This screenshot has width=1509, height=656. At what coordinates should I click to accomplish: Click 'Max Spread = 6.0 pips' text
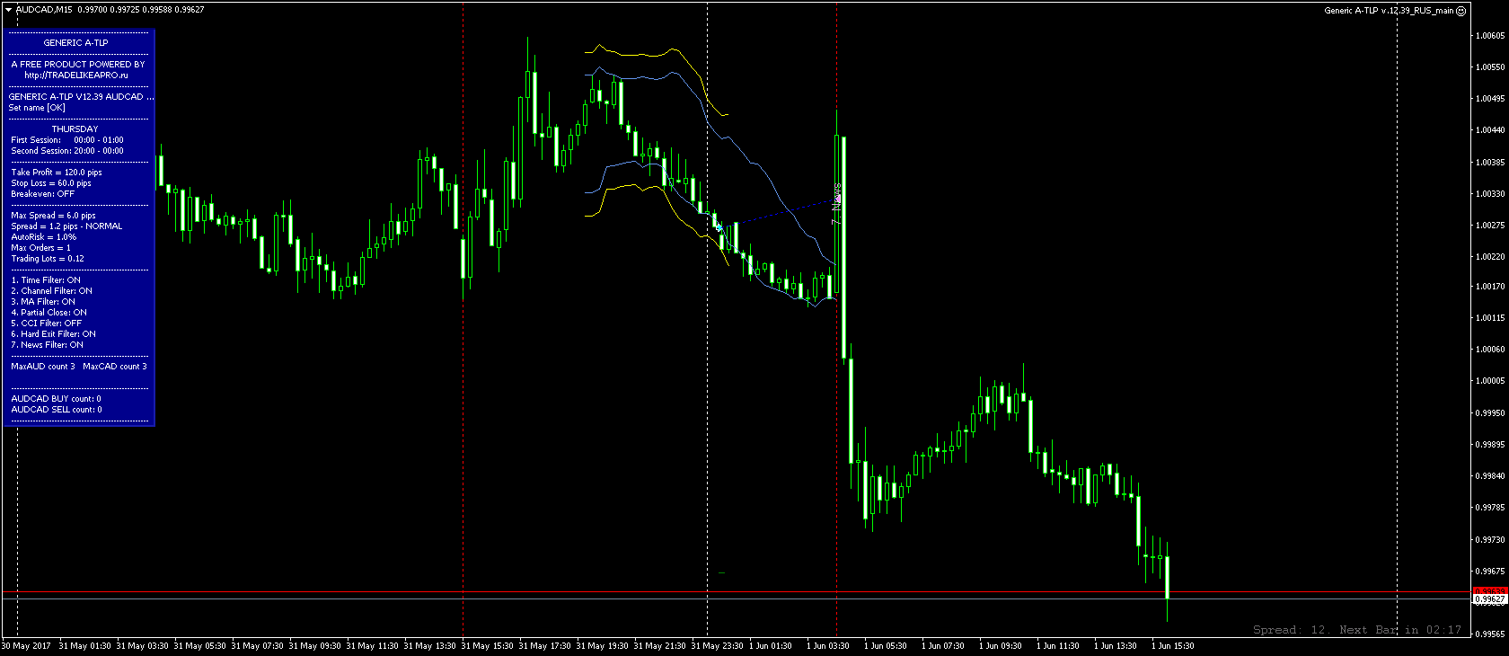pyautogui.click(x=53, y=216)
